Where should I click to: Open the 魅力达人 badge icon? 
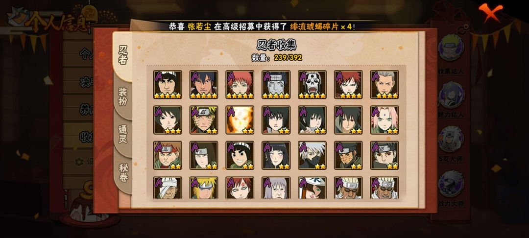(x=451, y=95)
